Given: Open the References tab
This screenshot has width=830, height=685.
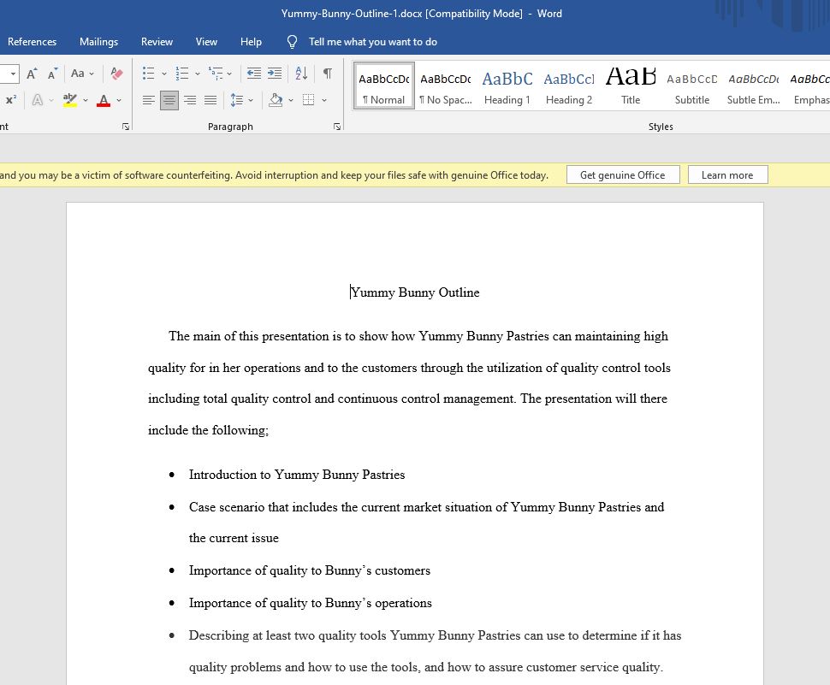Looking at the screenshot, I should coord(32,42).
